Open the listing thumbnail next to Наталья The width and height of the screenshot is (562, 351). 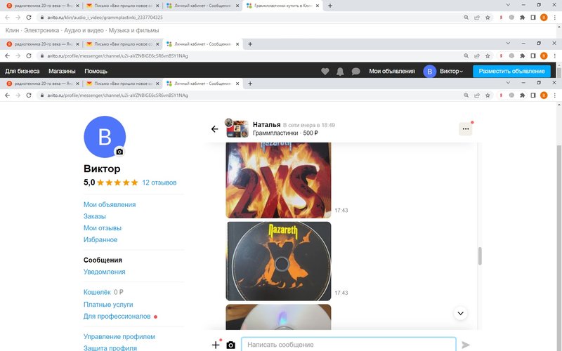tap(237, 128)
